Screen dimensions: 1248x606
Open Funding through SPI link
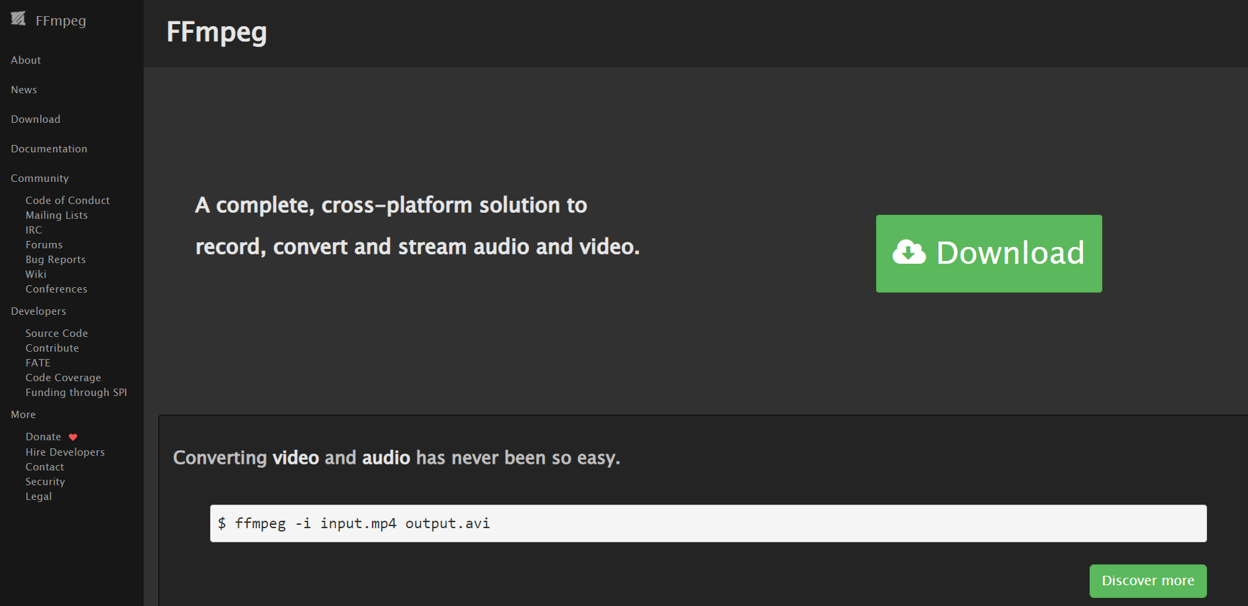pyautogui.click(x=76, y=393)
